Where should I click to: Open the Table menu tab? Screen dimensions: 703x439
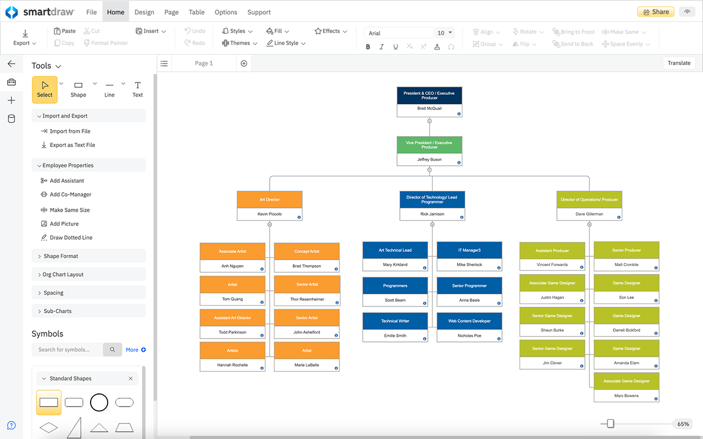[197, 12]
